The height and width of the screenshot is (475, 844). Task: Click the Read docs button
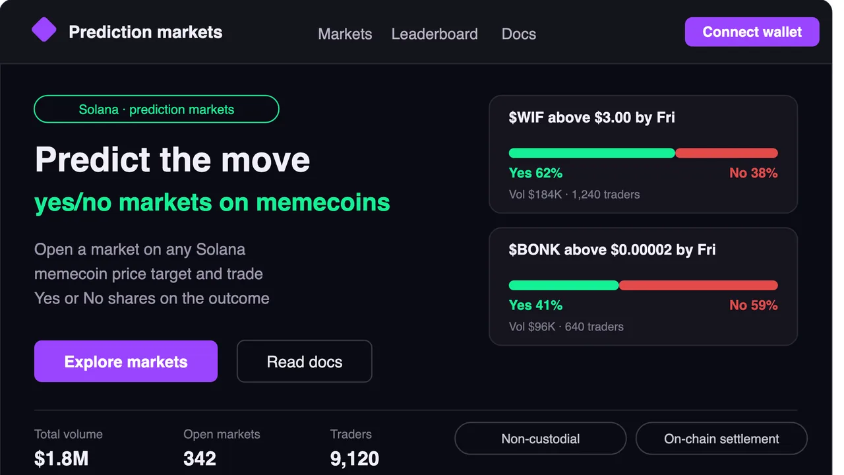pos(305,362)
